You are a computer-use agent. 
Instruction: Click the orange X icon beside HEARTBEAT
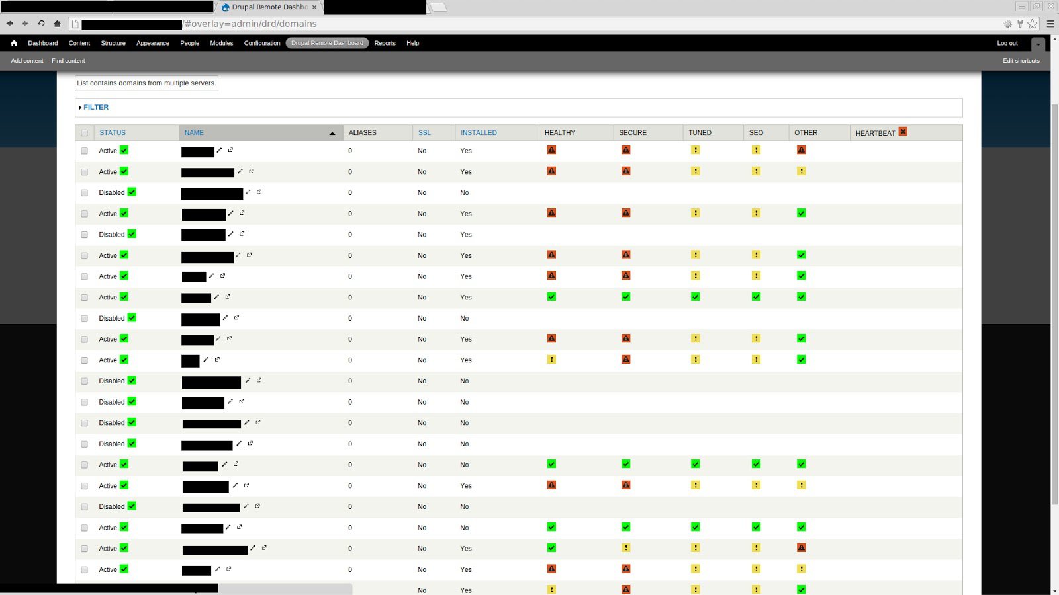click(x=903, y=132)
